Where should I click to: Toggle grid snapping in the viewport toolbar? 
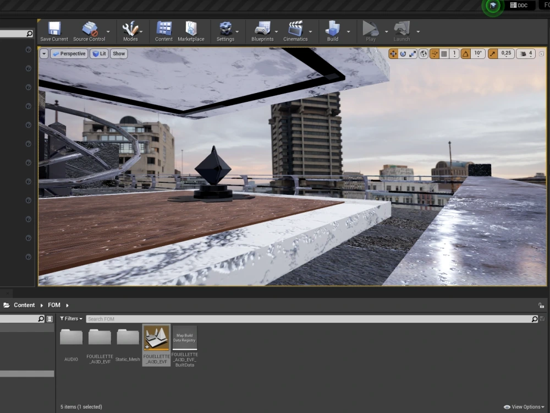coord(444,53)
